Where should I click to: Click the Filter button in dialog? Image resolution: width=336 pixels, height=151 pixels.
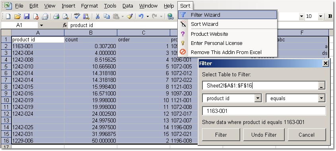pyautogui.click(x=221, y=135)
